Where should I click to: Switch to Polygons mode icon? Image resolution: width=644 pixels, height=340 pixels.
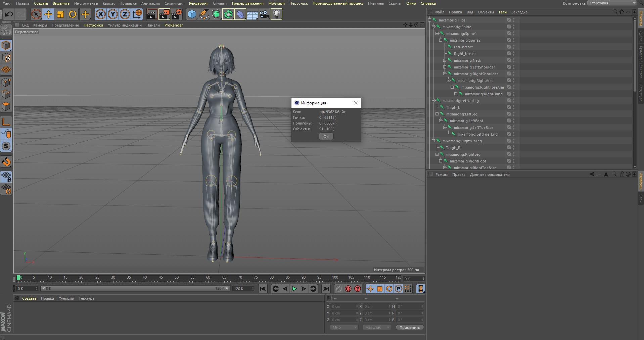tap(6, 106)
